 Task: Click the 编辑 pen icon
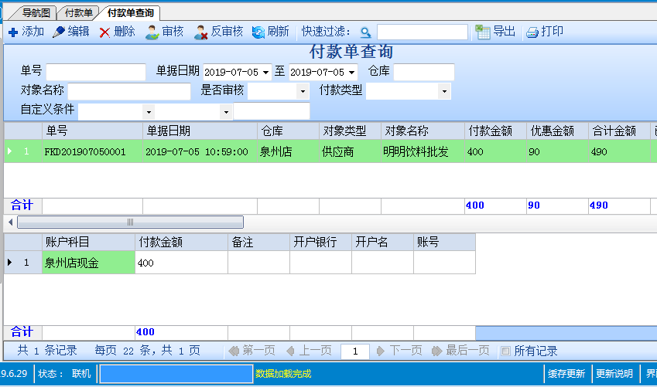(58, 32)
